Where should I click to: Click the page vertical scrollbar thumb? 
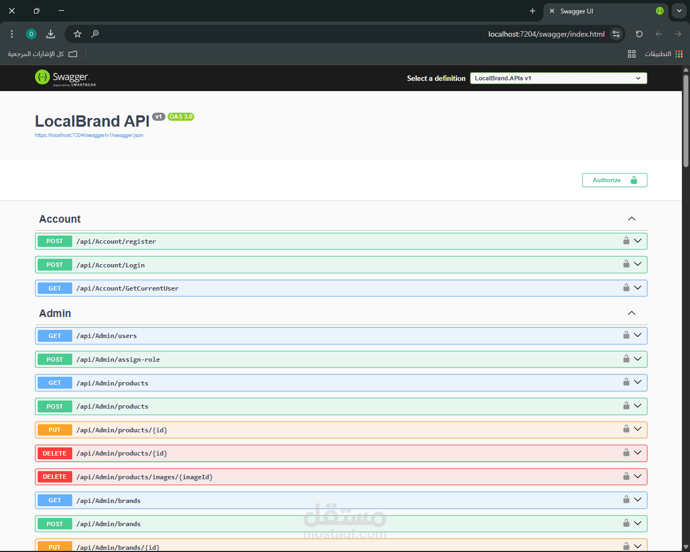point(686,121)
